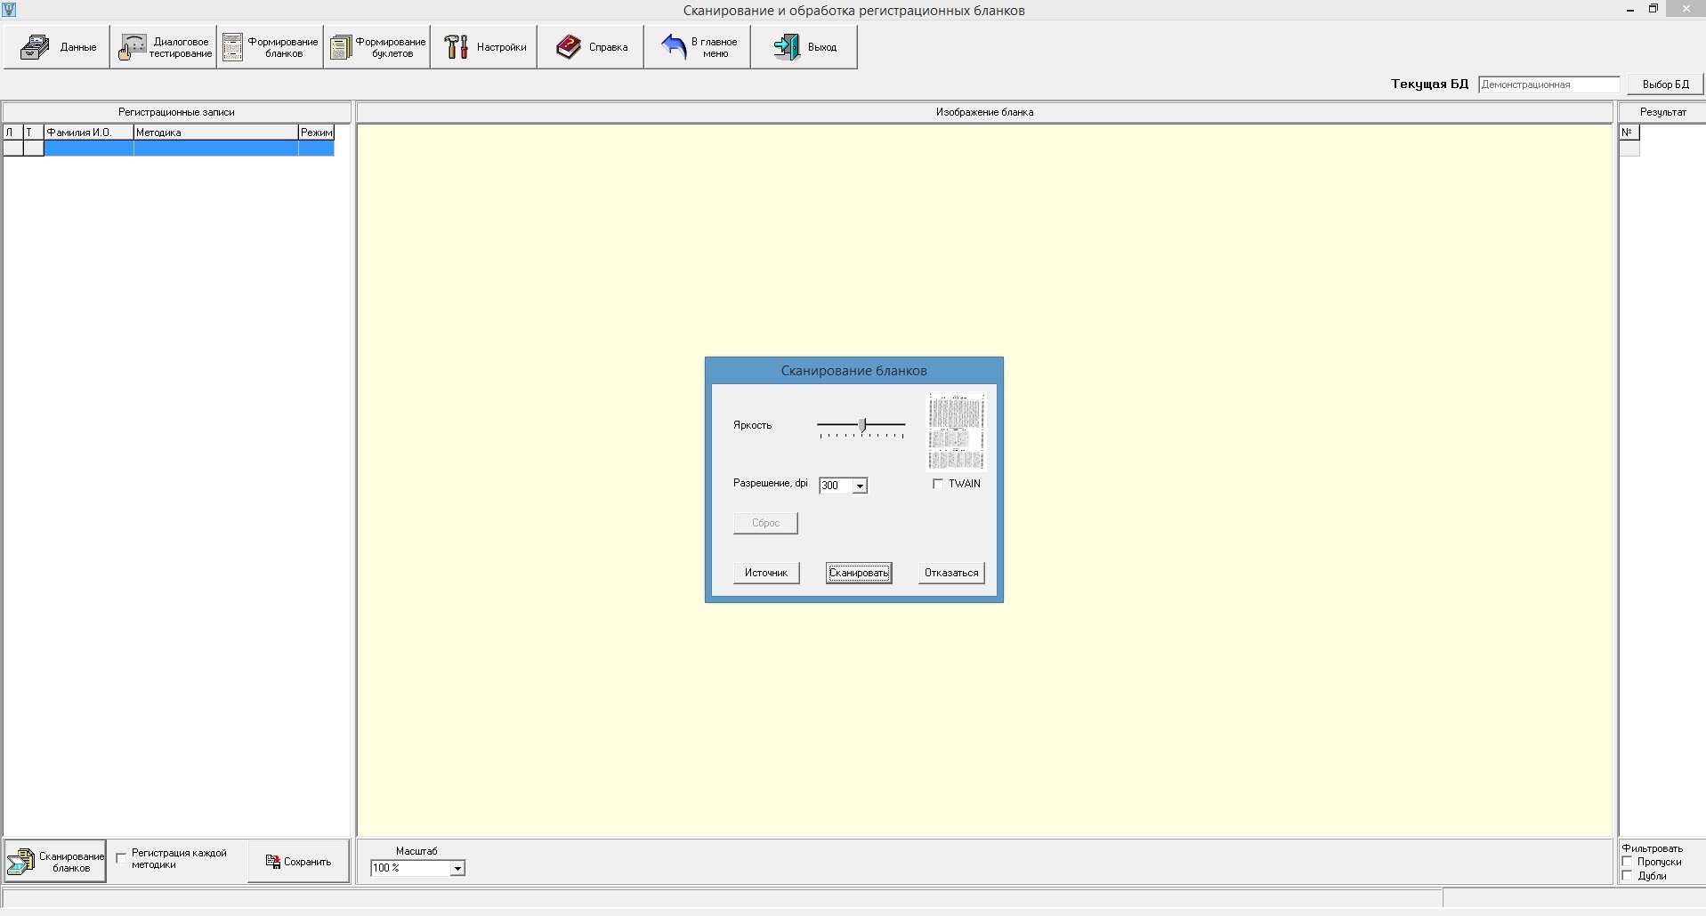Screen dimensions: 1706x916
Task: Click the Выход door icon
Action: (786, 47)
